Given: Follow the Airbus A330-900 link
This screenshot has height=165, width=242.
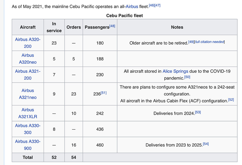Looking at the screenshot, I should 28,145.
